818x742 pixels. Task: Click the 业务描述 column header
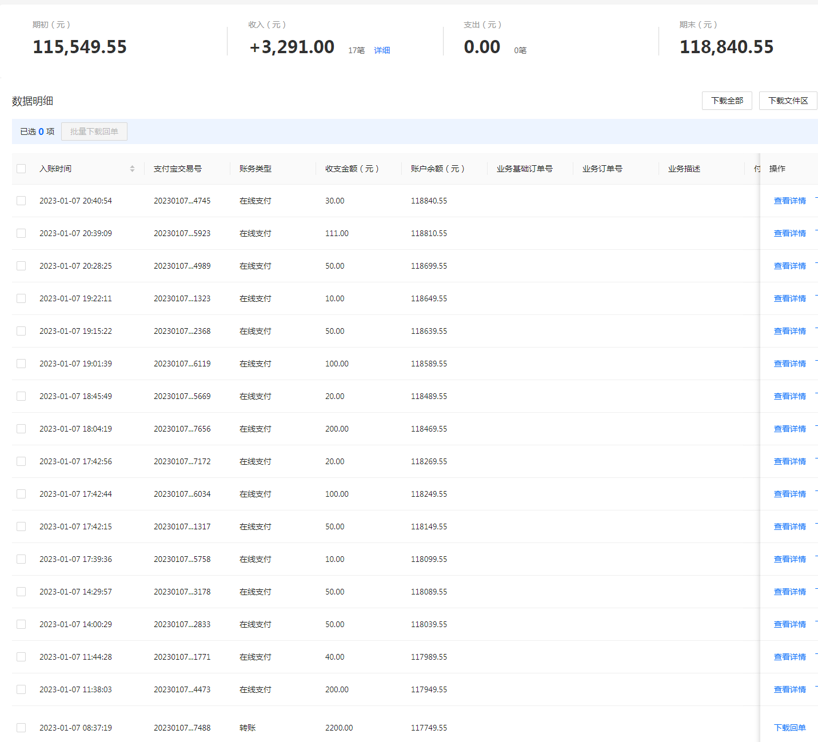point(684,169)
